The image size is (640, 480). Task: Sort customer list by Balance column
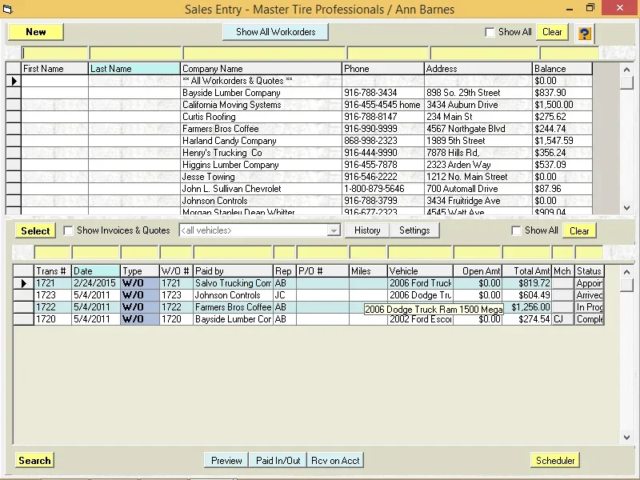coord(562,69)
